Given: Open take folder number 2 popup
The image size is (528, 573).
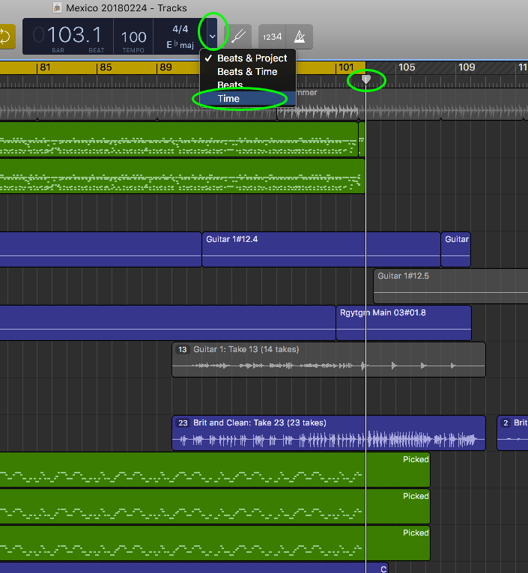Looking at the screenshot, I should (506, 422).
